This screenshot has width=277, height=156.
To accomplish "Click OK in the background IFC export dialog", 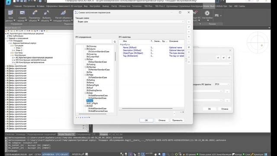I will [x=209, y=109].
